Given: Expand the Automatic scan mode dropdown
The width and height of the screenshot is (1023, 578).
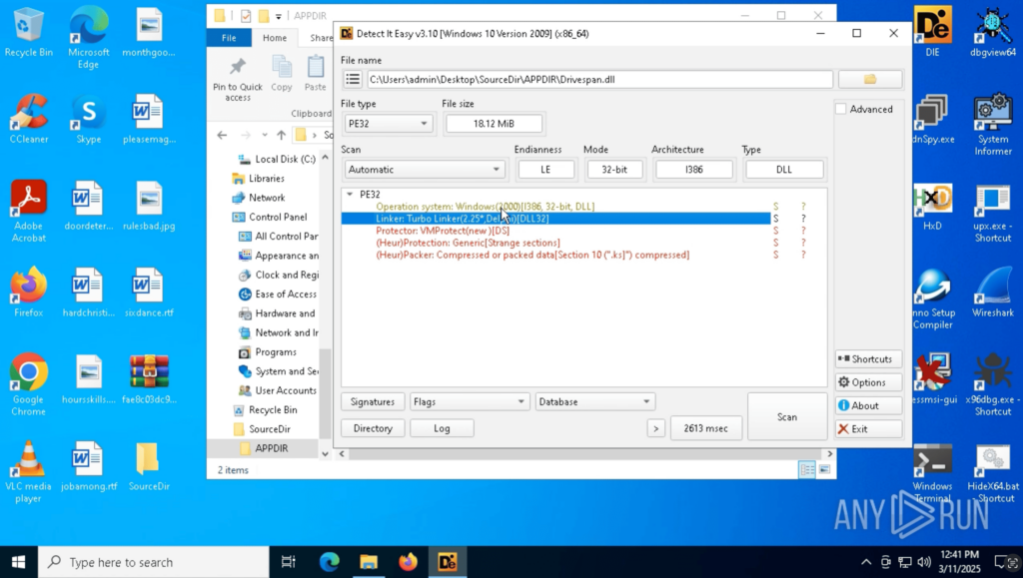Looking at the screenshot, I should 424,170.
